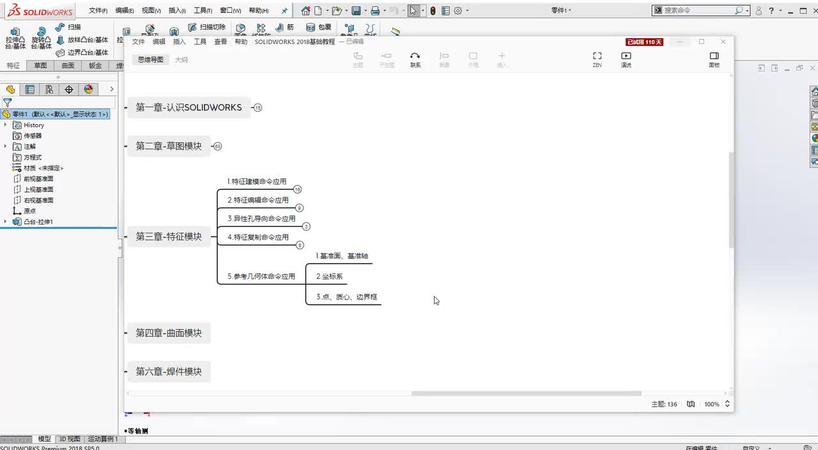Open the ConfigurationManager tab icon

[49, 89]
